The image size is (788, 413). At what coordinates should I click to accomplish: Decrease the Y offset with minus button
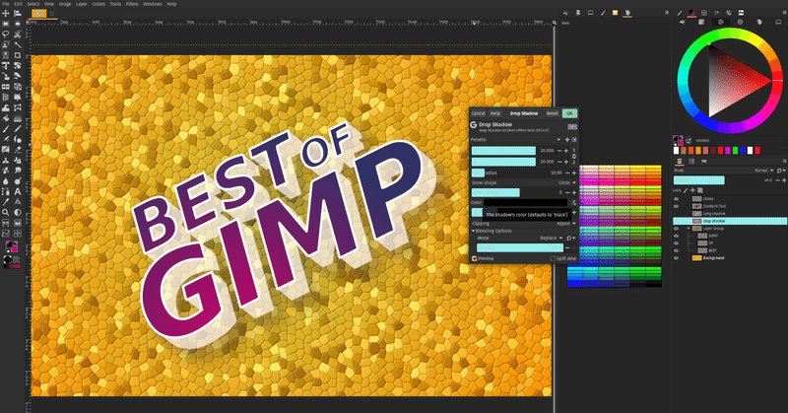coord(559,162)
